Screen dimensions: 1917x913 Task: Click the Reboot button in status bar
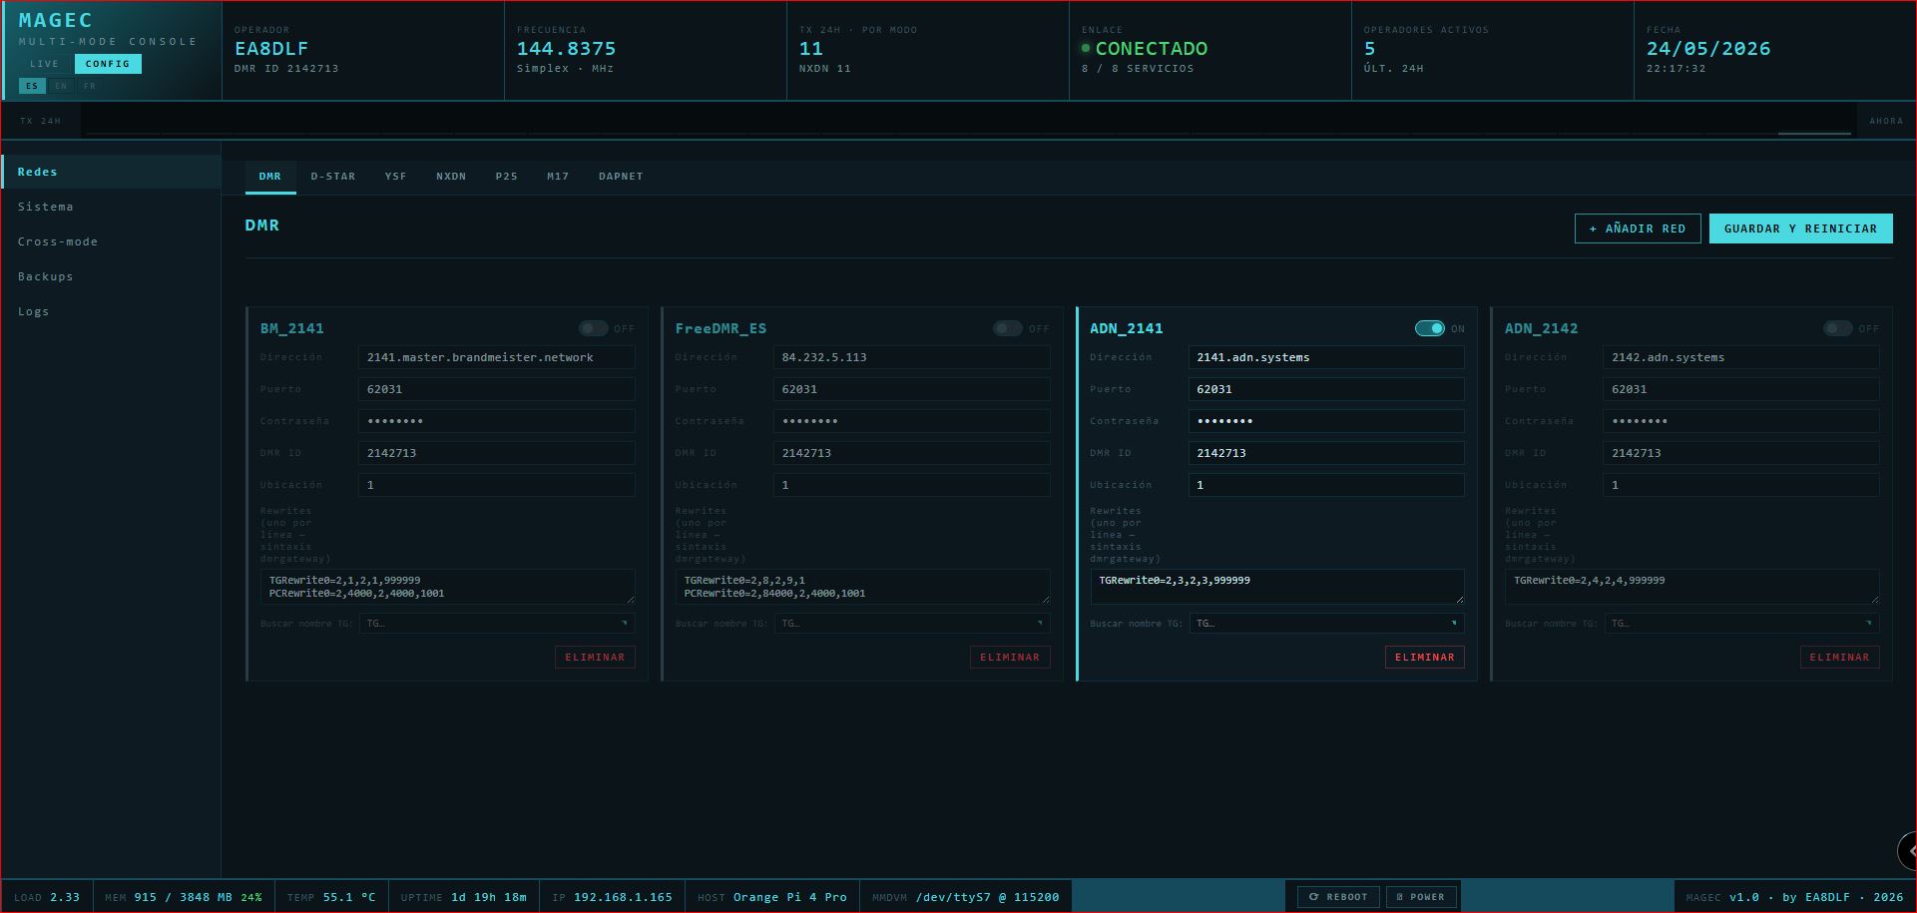coord(1338,897)
